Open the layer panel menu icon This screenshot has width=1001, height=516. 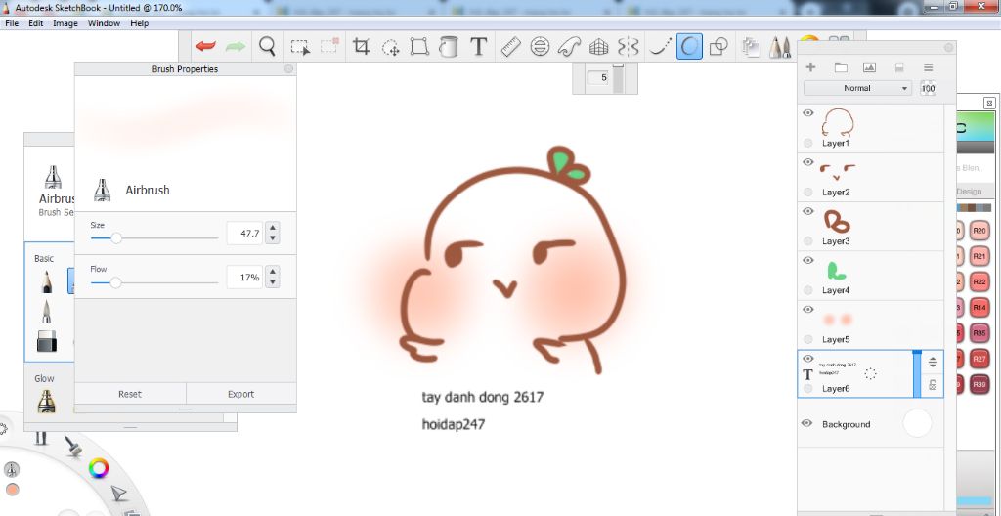[929, 67]
